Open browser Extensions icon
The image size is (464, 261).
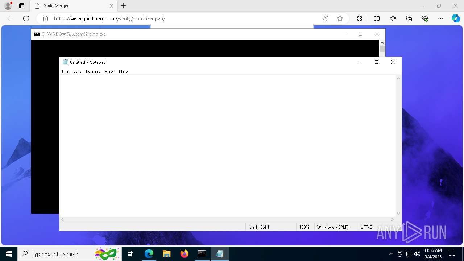click(x=359, y=18)
